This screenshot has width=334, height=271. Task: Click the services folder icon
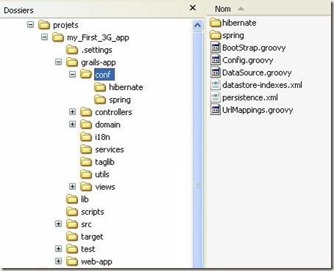click(x=86, y=149)
